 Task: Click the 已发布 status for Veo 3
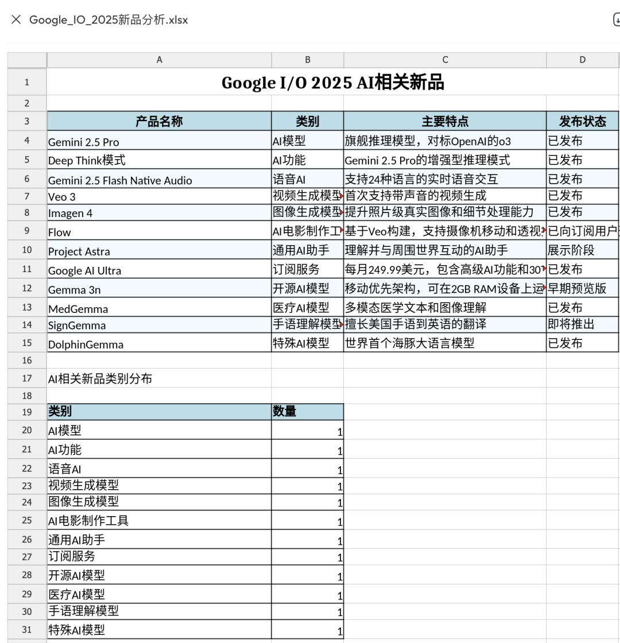[x=582, y=196]
